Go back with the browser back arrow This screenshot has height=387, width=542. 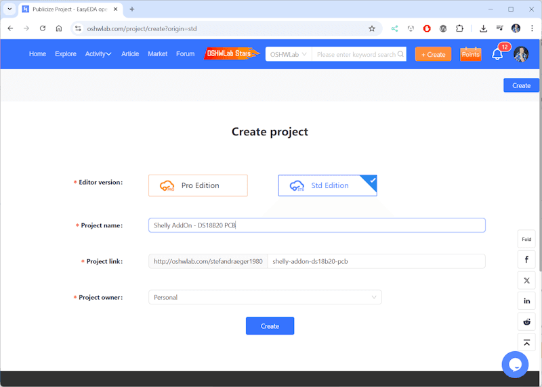[x=10, y=28]
